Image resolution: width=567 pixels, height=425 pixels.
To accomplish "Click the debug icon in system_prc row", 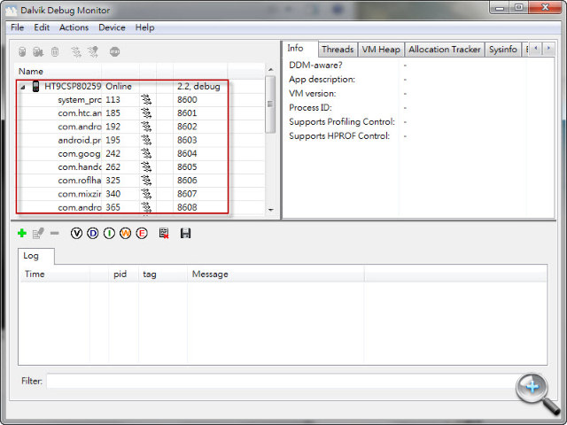I will [x=146, y=100].
